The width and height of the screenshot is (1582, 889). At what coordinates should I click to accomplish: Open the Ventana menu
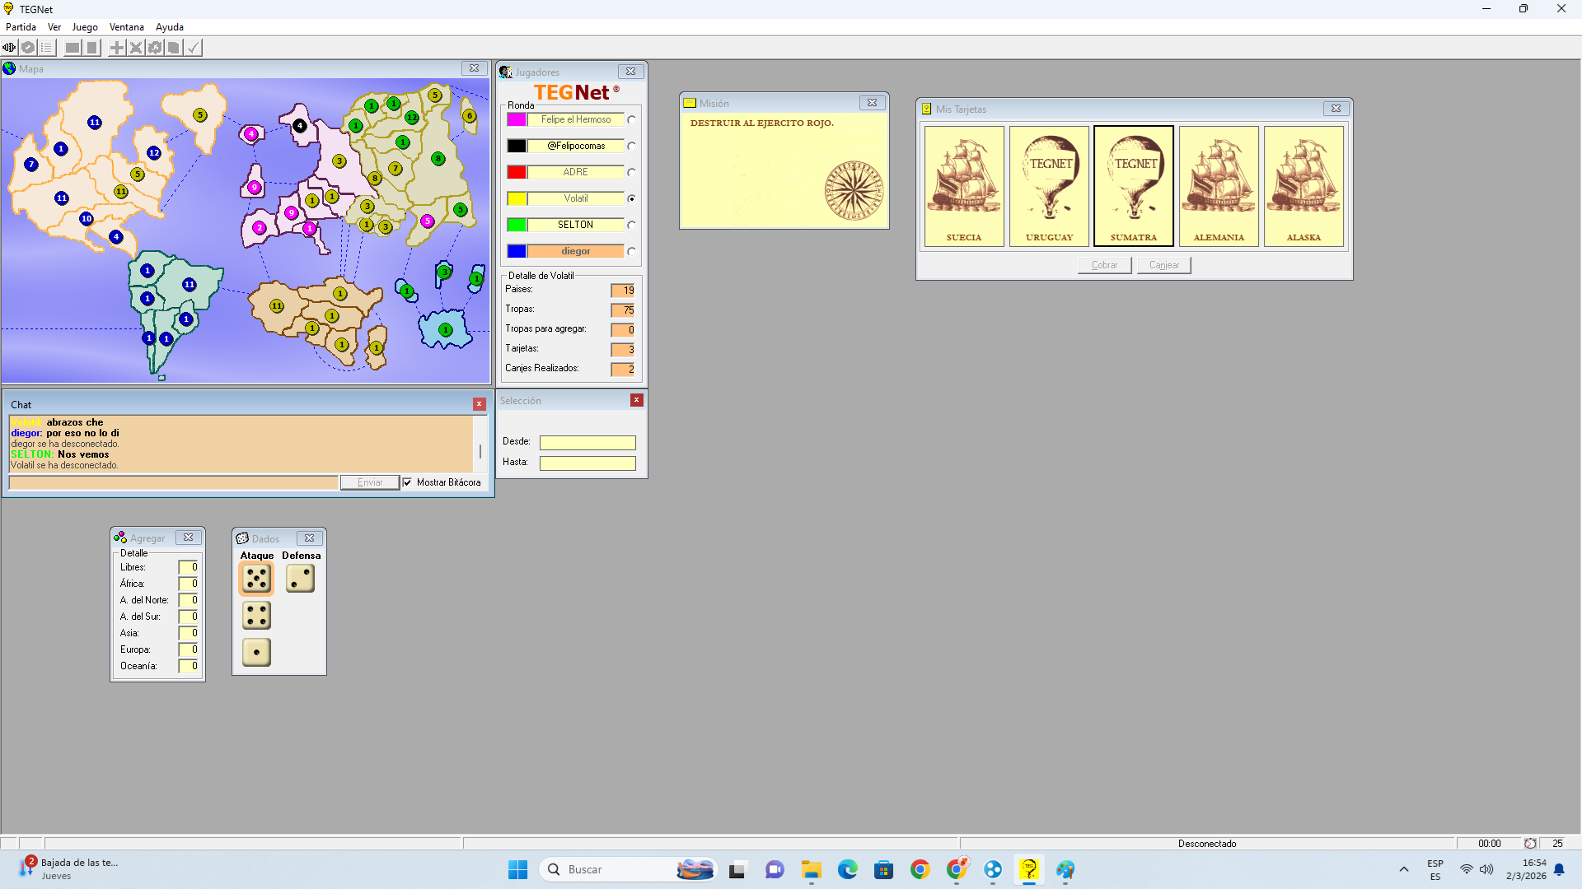[126, 27]
